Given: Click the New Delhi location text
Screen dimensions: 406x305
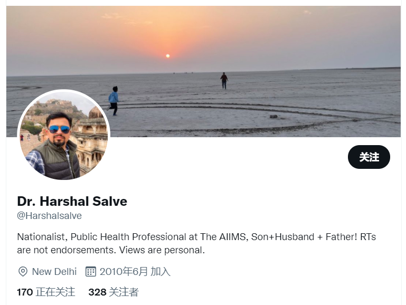Looking at the screenshot, I should (x=54, y=272).
